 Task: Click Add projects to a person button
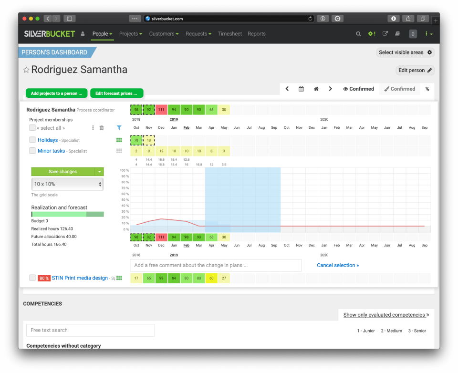point(57,93)
